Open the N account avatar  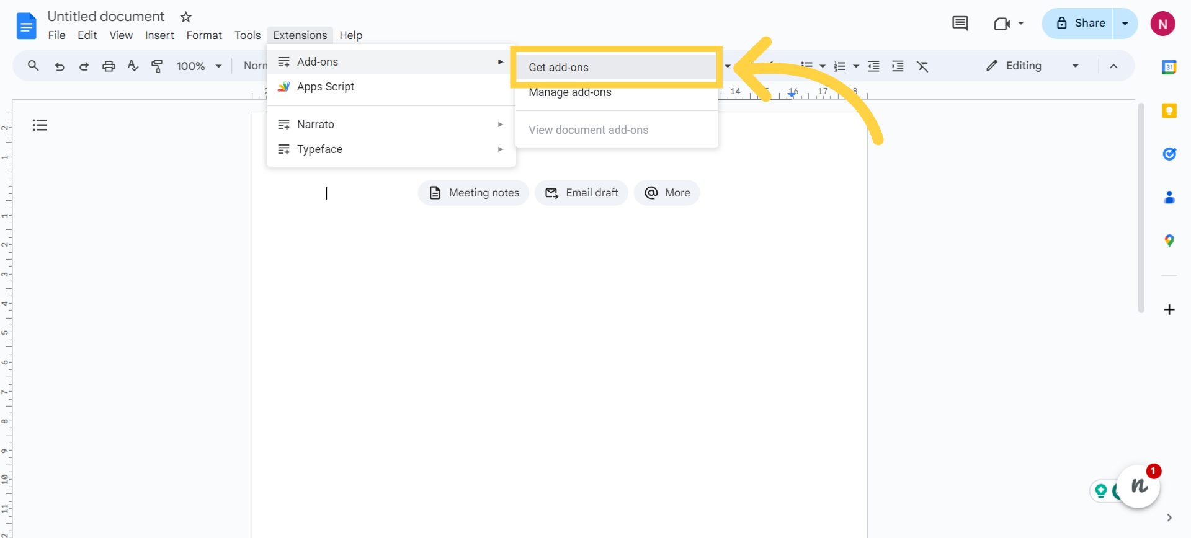(1162, 24)
